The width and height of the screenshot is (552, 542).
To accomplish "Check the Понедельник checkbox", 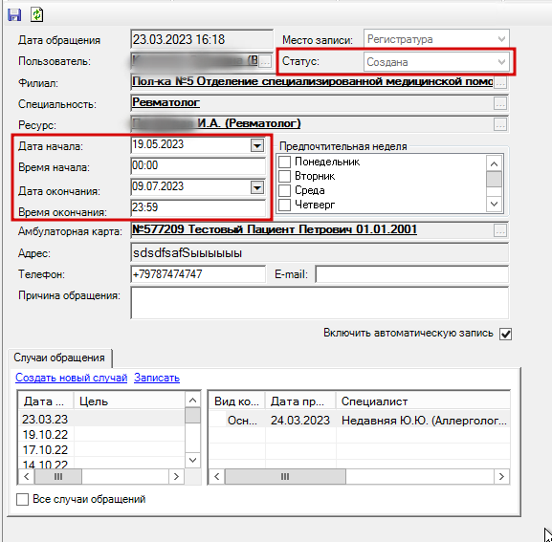I will pos(284,162).
